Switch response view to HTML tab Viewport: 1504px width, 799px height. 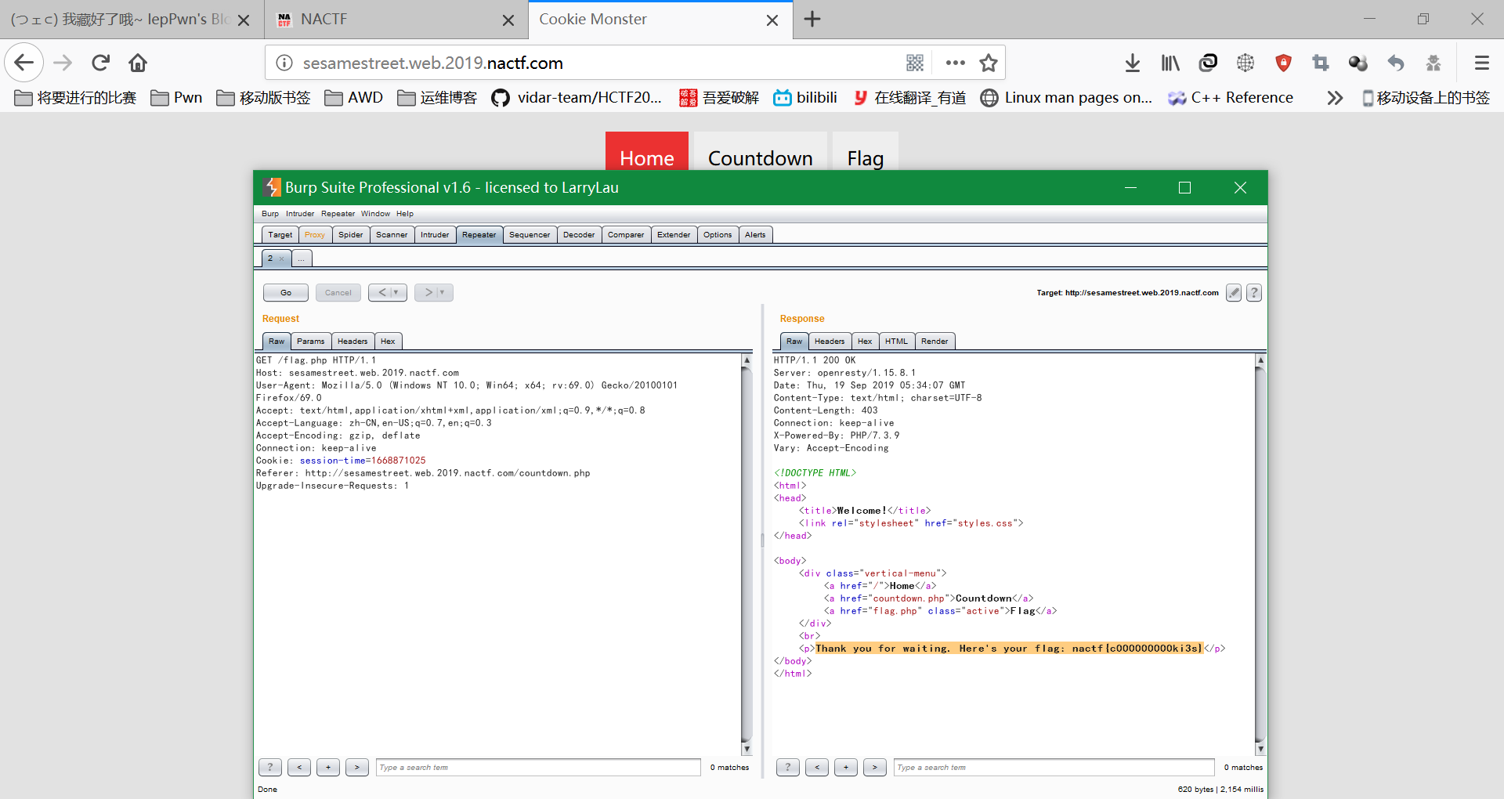[x=896, y=342]
